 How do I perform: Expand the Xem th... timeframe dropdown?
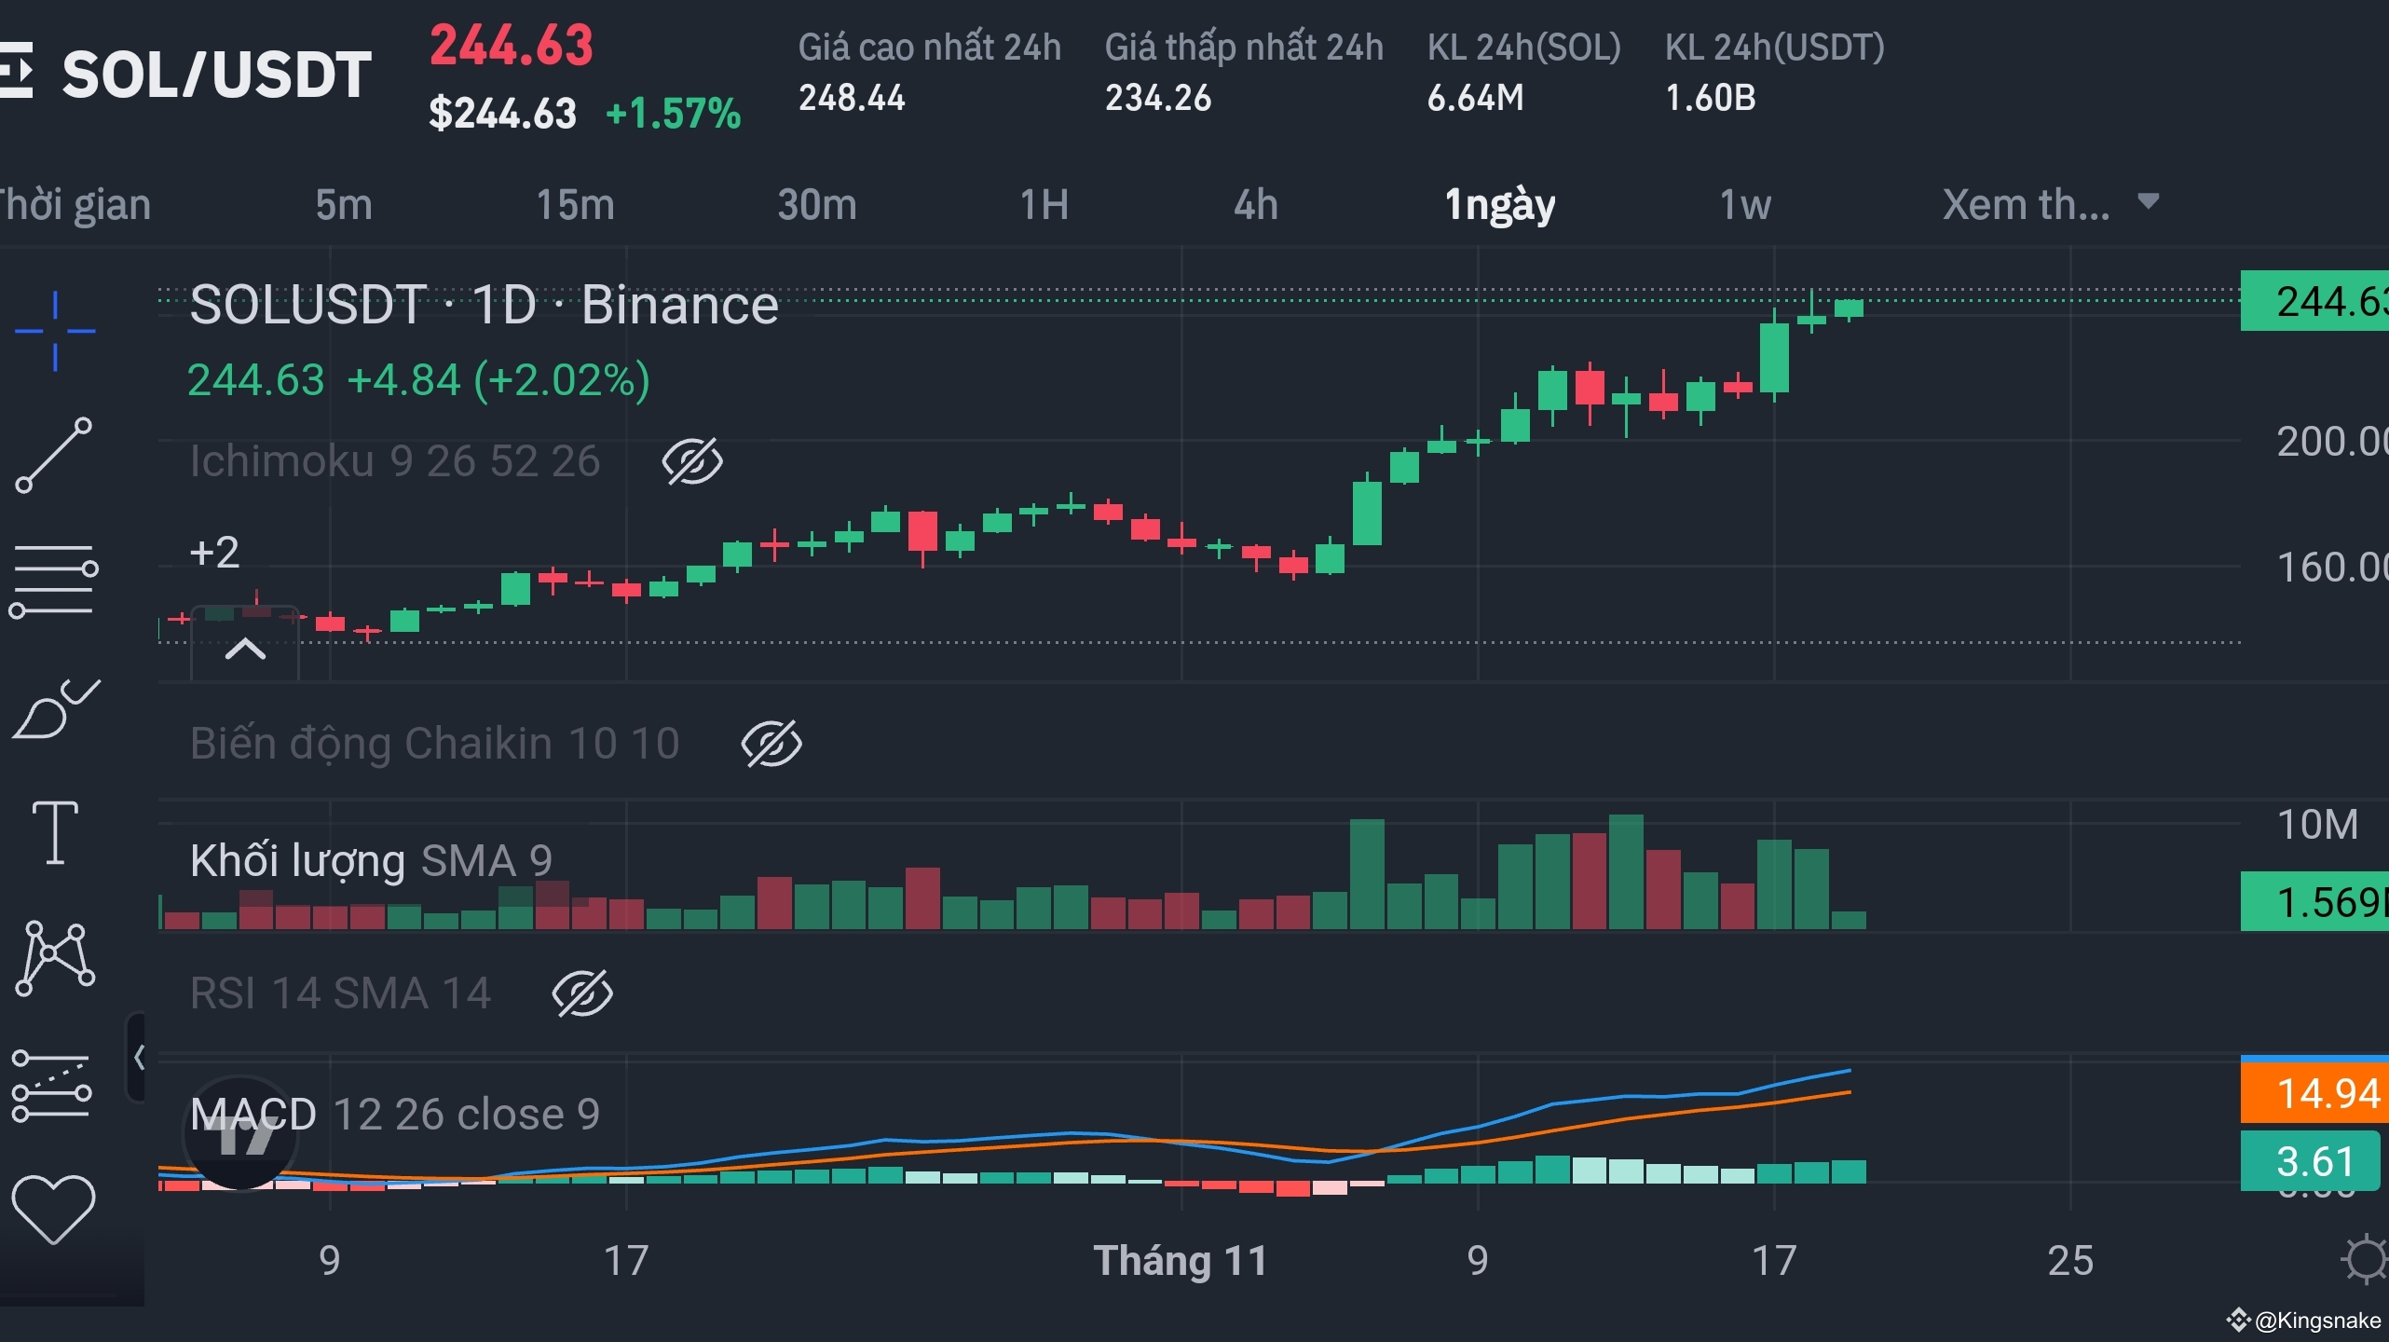pyautogui.click(x=2050, y=204)
